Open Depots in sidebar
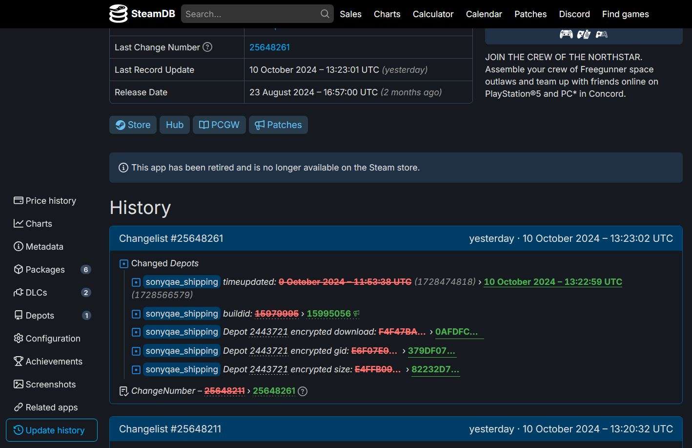The image size is (692, 448). [52, 316]
